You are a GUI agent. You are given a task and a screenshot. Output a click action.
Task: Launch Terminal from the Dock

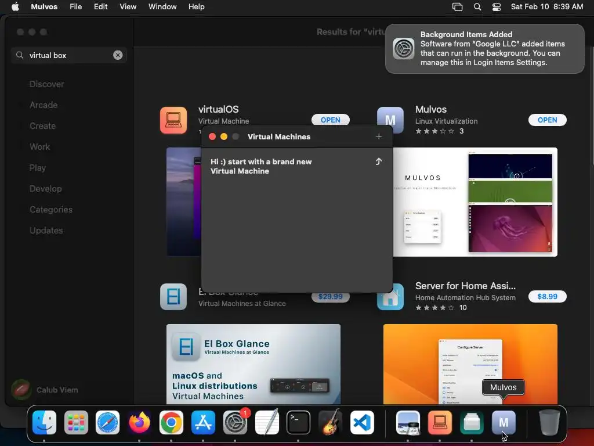[x=299, y=423]
